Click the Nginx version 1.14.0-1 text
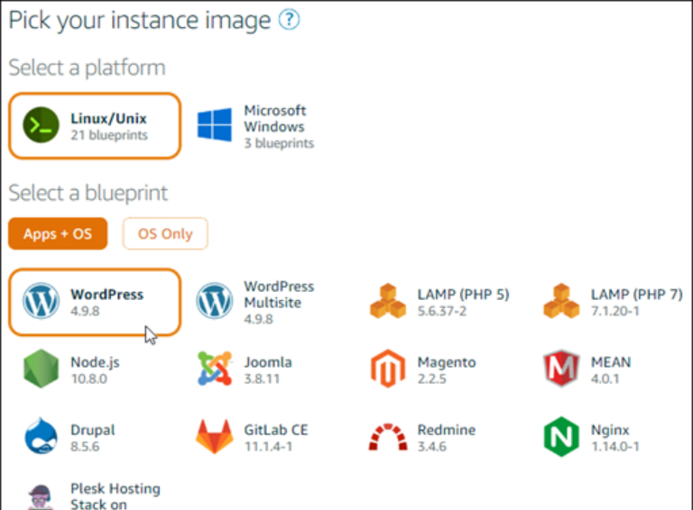This screenshot has width=693, height=510. pyautogui.click(x=615, y=446)
